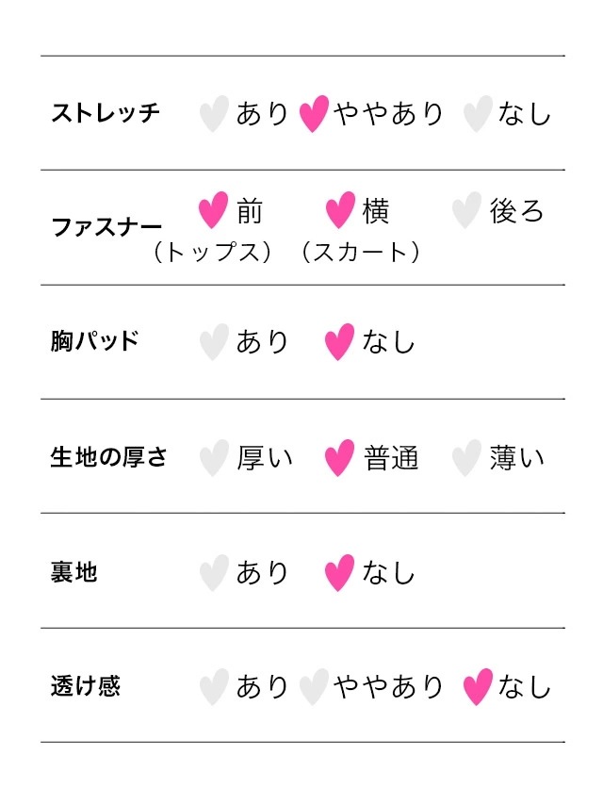Choose the pink heart for 普通 fabric thickness
Image resolution: width=603 pixels, height=805 pixels.
(x=339, y=458)
